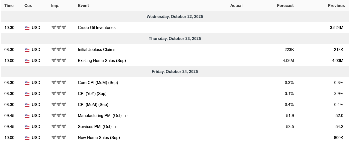Viewport: 349px width, 145px height.
Task: Click the Imp. column header
Action: tap(55, 6)
